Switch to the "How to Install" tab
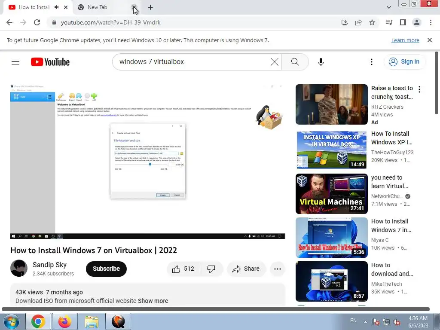The width and height of the screenshot is (440, 330). (34, 7)
